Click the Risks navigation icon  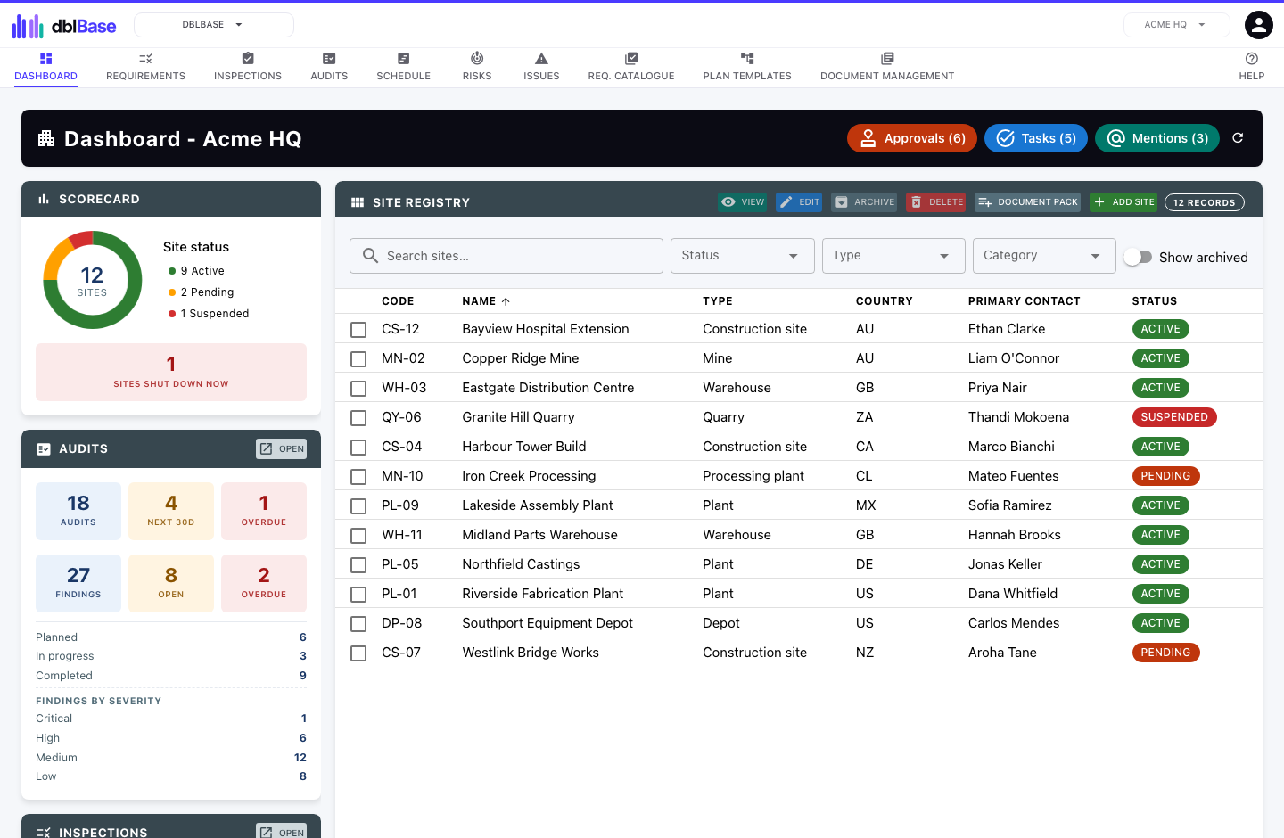pyautogui.click(x=477, y=59)
